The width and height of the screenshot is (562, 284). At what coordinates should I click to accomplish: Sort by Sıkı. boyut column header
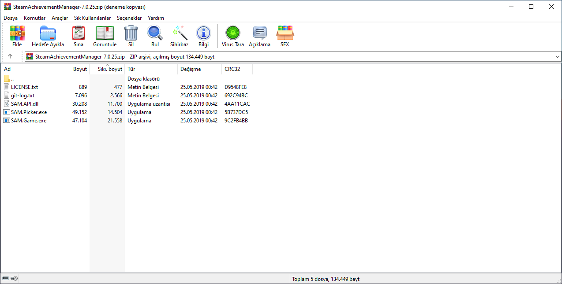pyautogui.click(x=107, y=69)
